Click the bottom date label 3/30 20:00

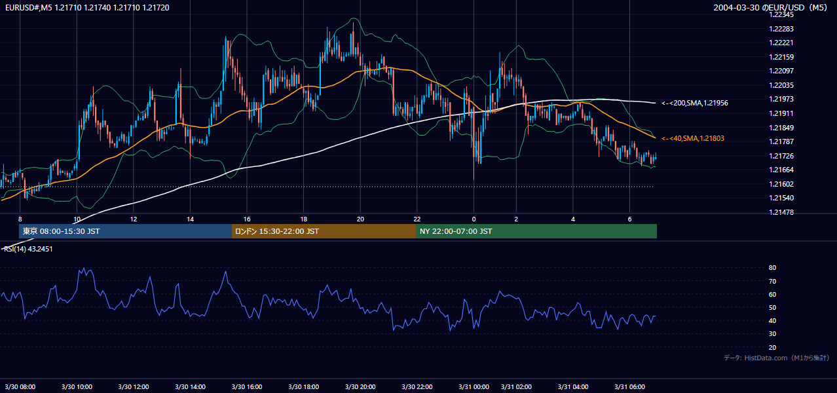point(360,387)
